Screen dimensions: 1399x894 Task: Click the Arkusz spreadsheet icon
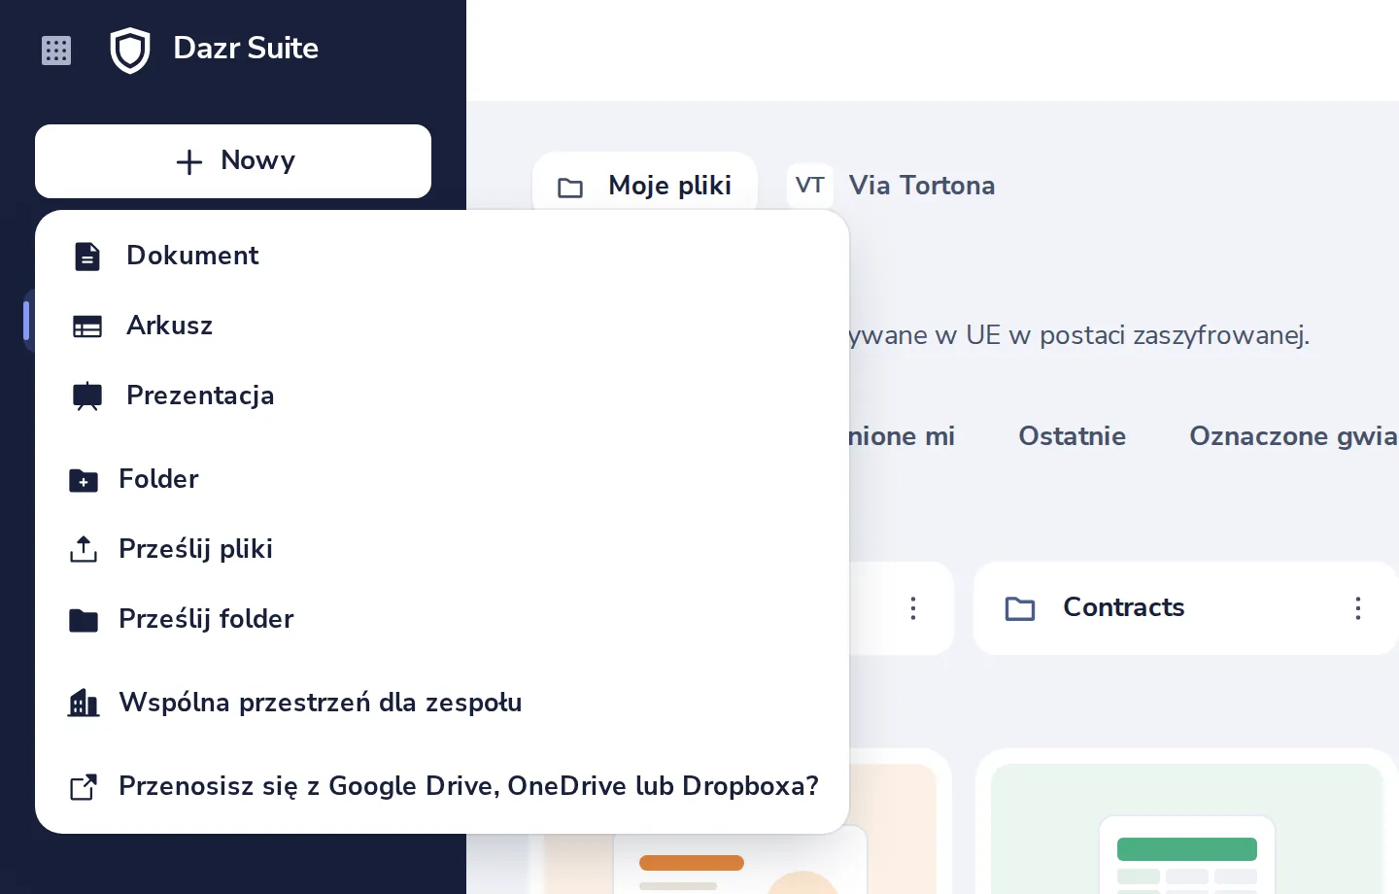(x=87, y=327)
